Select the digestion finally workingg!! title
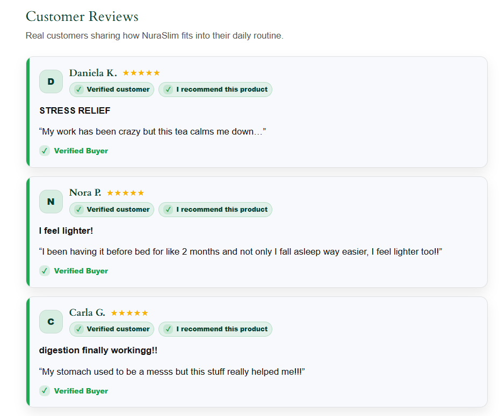499x416 pixels. (x=98, y=350)
